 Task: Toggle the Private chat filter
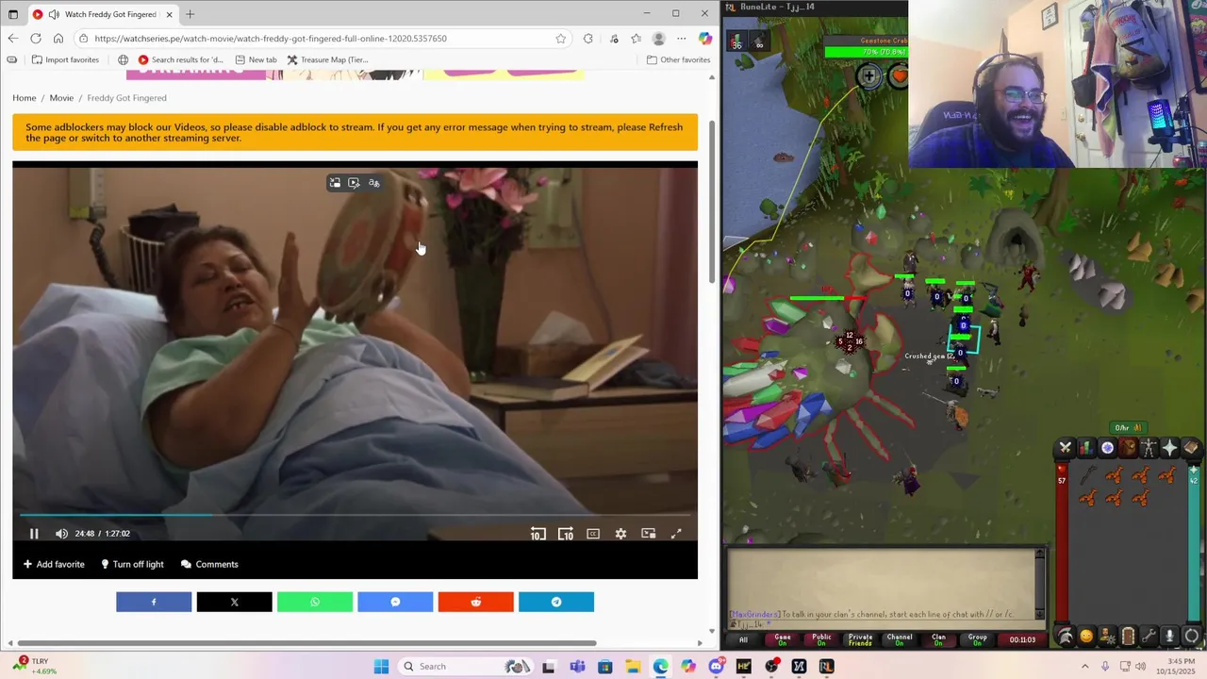[860, 639]
